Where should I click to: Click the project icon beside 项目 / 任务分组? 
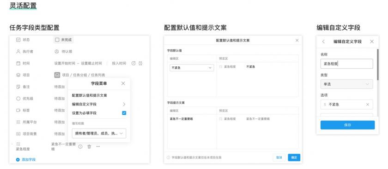[57, 75]
